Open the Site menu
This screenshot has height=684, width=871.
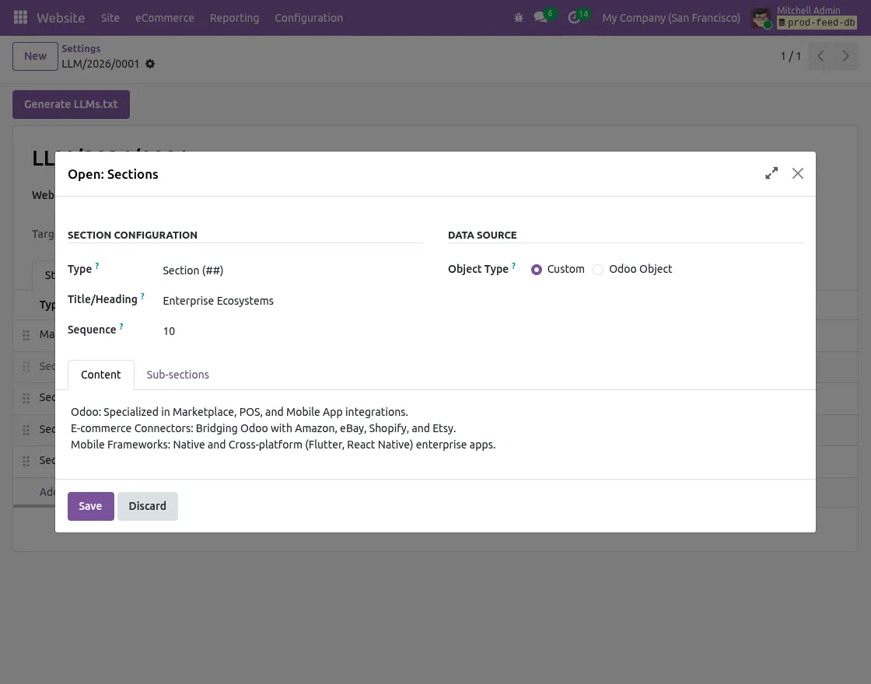point(110,18)
